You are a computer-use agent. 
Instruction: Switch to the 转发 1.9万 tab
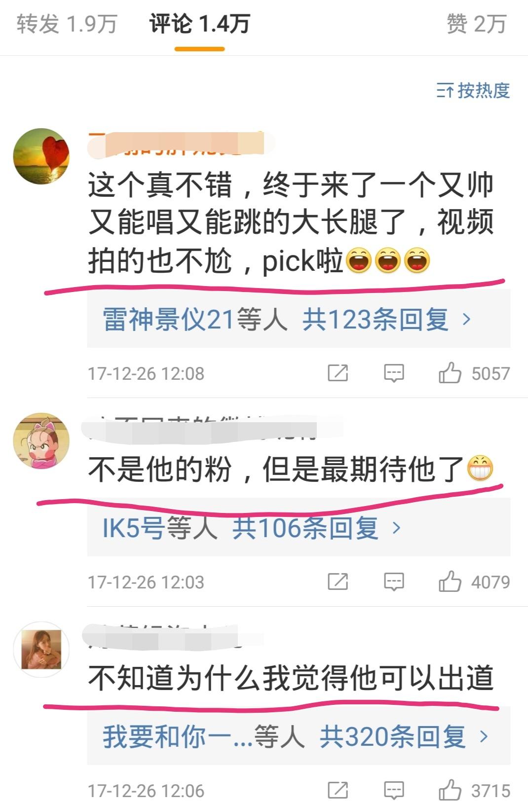click(x=67, y=24)
